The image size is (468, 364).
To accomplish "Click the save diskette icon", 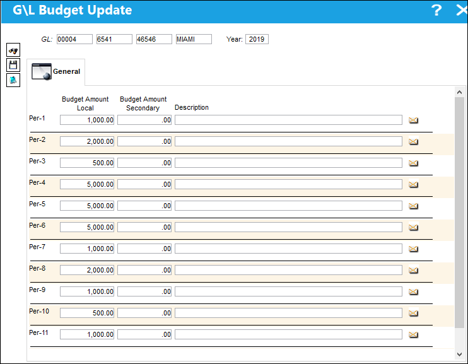I will (x=13, y=65).
